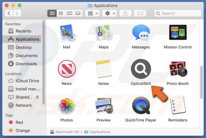Open Downloads in the sidebar

tap(22, 64)
